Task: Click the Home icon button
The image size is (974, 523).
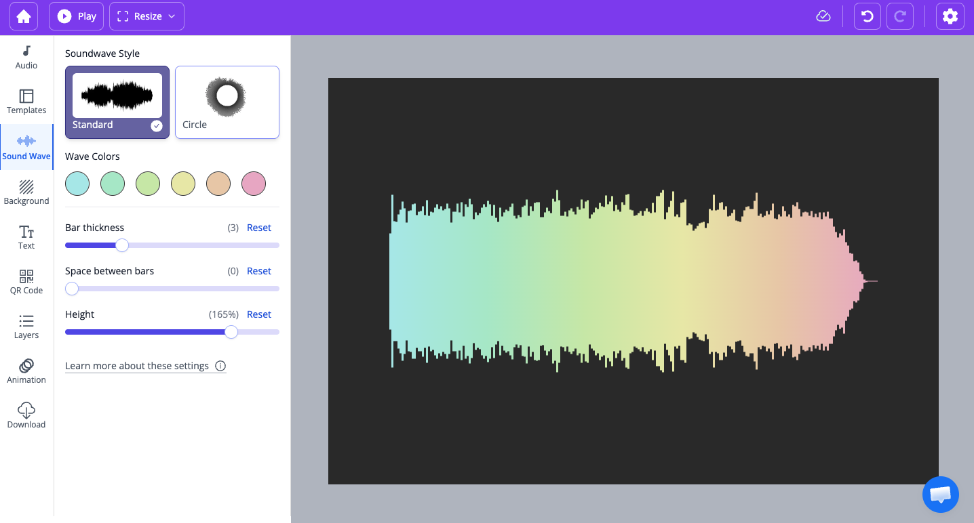Action: [24, 16]
